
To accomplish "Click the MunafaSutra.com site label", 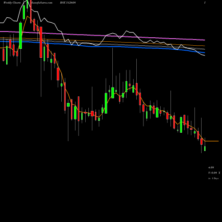I will 41,3.
